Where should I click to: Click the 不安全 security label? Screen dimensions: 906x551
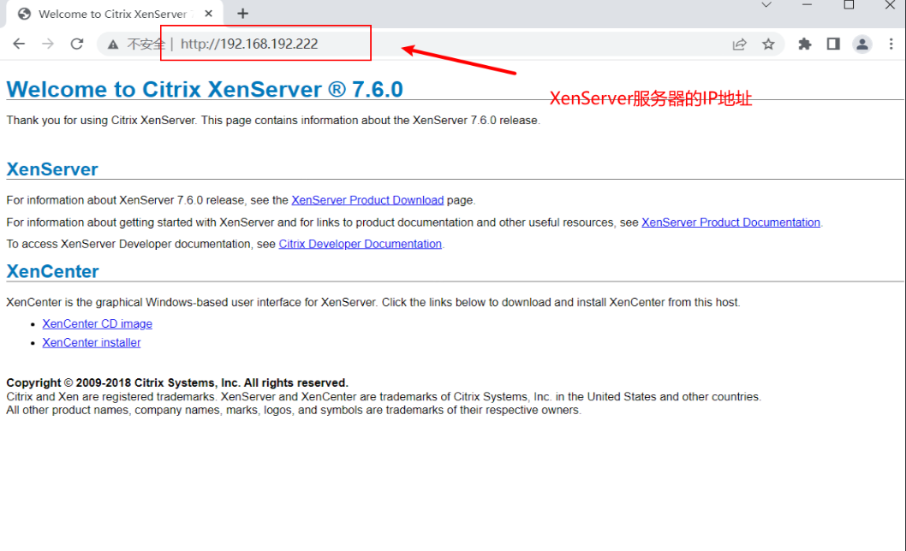(x=146, y=44)
